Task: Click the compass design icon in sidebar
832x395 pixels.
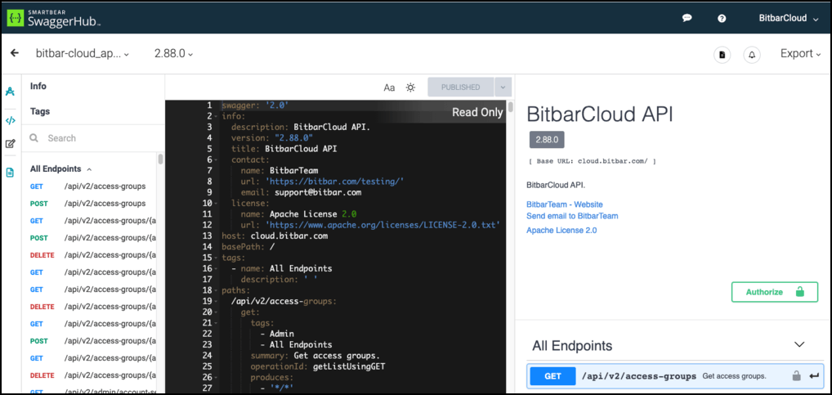Action: [11, 92]
